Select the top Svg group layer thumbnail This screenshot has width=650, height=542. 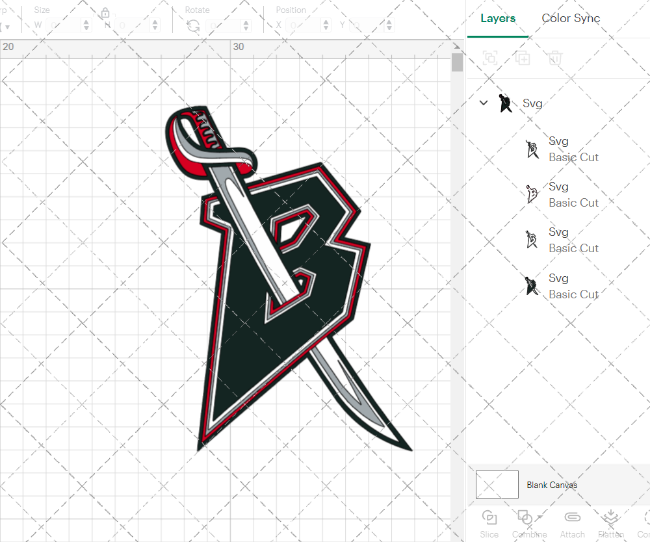[505, 103]
